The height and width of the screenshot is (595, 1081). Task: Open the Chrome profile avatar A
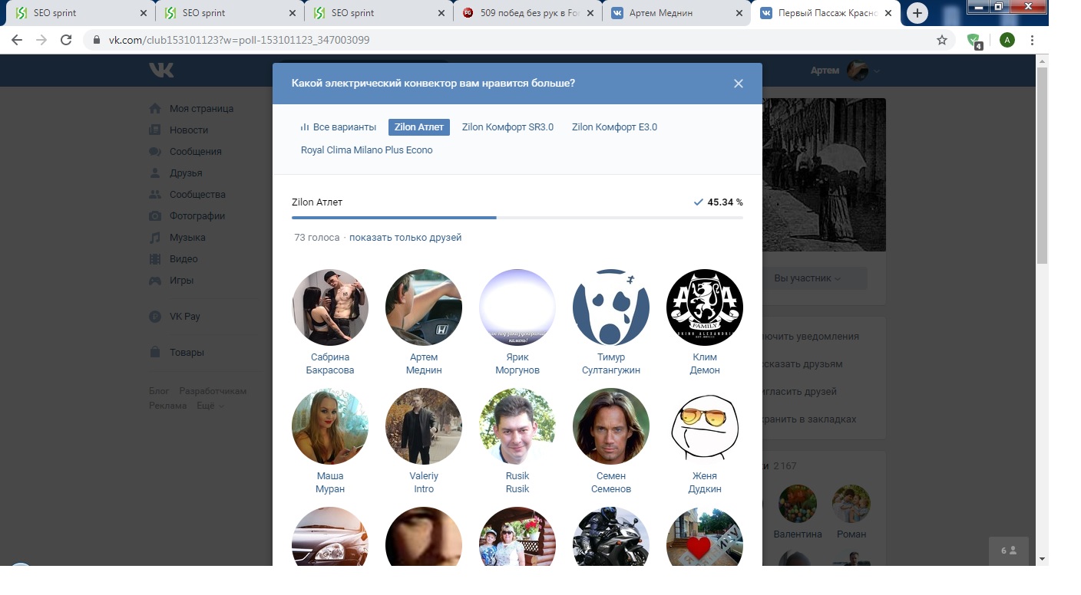(x=1007, y=40)
